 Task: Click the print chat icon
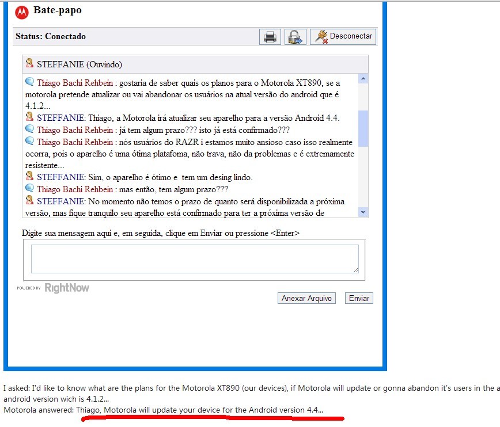(x=270, y=37)
